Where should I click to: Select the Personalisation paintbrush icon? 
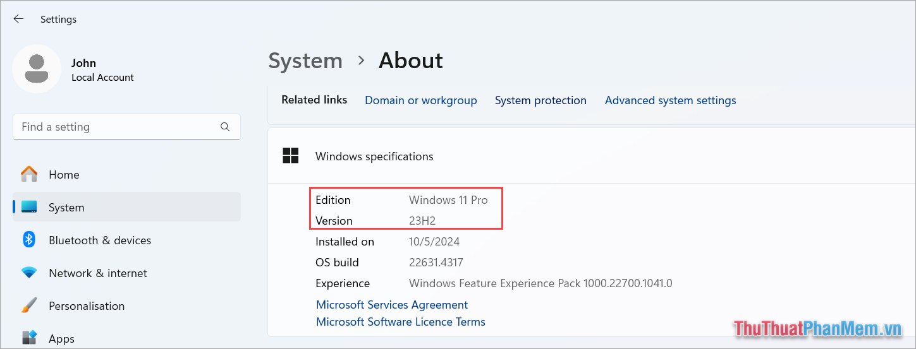29,305
